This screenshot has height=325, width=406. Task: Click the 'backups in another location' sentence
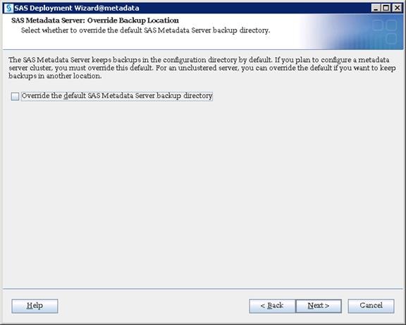click(x=55, y=76)
